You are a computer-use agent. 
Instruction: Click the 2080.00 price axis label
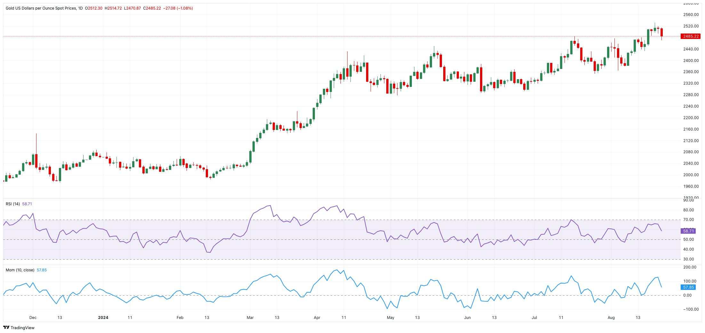pyautogui.click(x=691, y=152)
